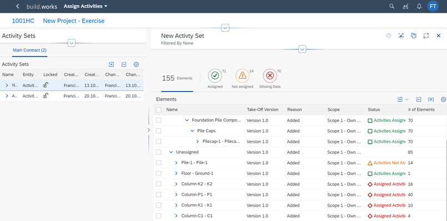
Task: Filter by Assigned status circle
Action: pyautogui.click(x=215, y=76)
